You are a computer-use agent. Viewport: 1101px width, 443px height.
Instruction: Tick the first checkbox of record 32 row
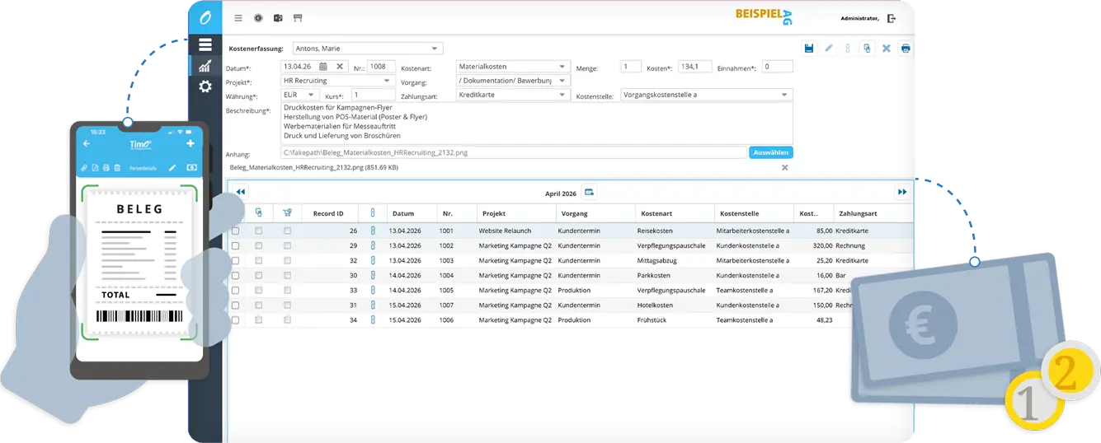[235, 260]
